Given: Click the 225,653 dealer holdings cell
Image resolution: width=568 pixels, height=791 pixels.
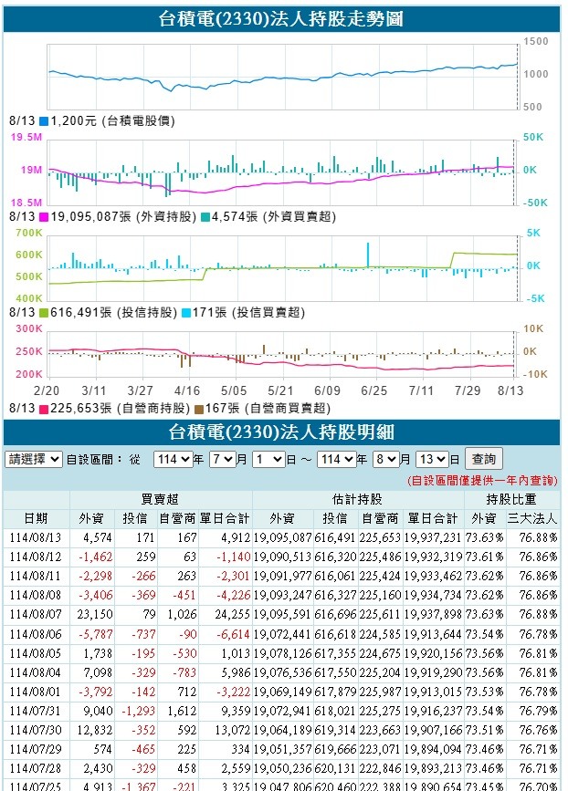Looking at the screenshot, I should point(381,537).
